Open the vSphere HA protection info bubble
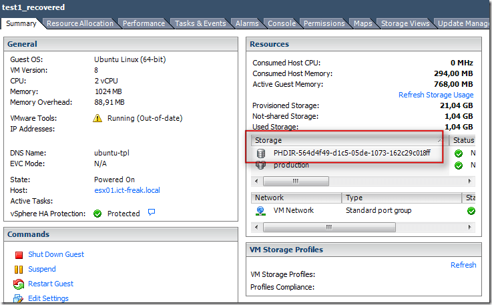Viewport: 492px width, 305px height. 152,213
